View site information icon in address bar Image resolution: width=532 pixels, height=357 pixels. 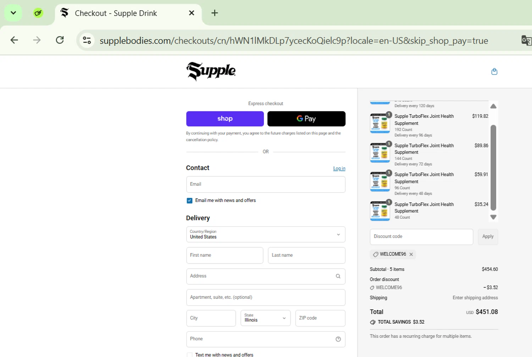click(87, 40)
